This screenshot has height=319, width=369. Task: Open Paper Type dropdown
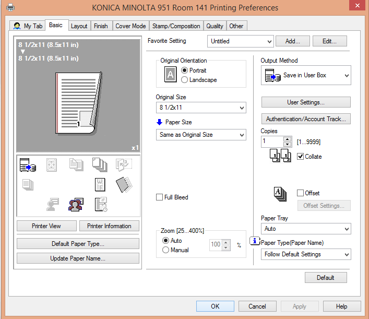[306, 254]
